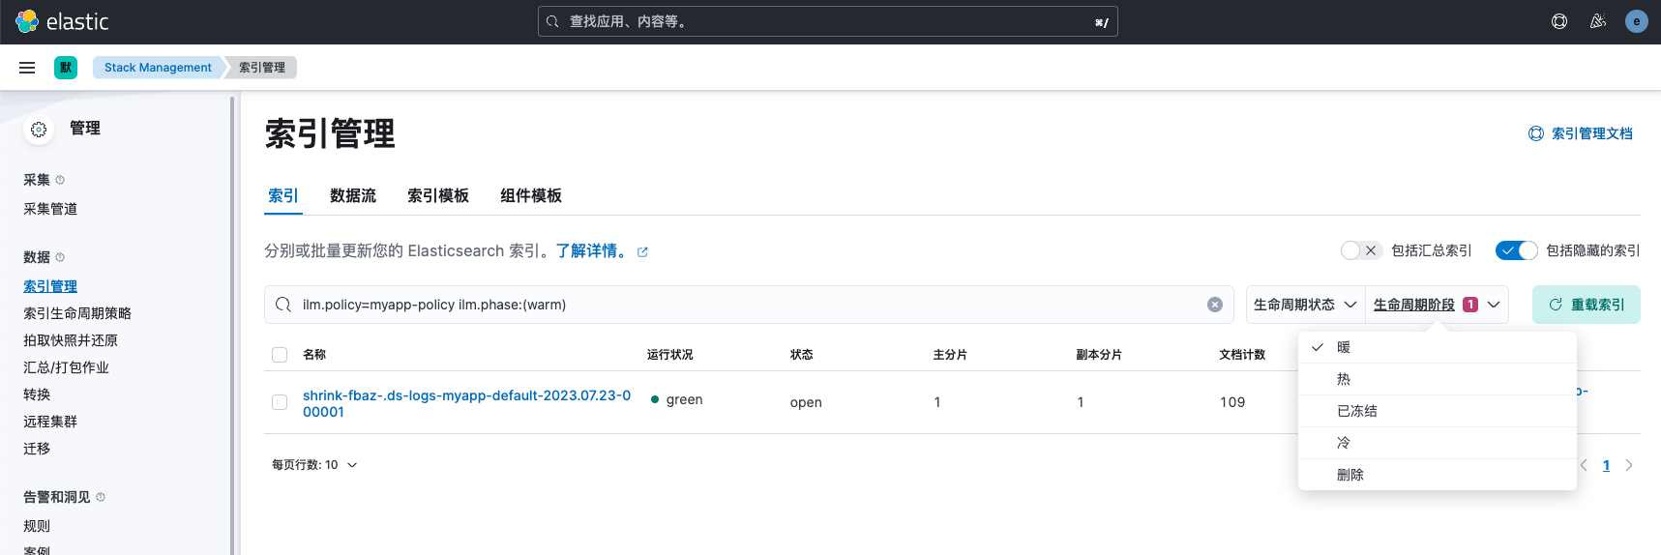Clear the search query with X icon

pos(1215,305)
